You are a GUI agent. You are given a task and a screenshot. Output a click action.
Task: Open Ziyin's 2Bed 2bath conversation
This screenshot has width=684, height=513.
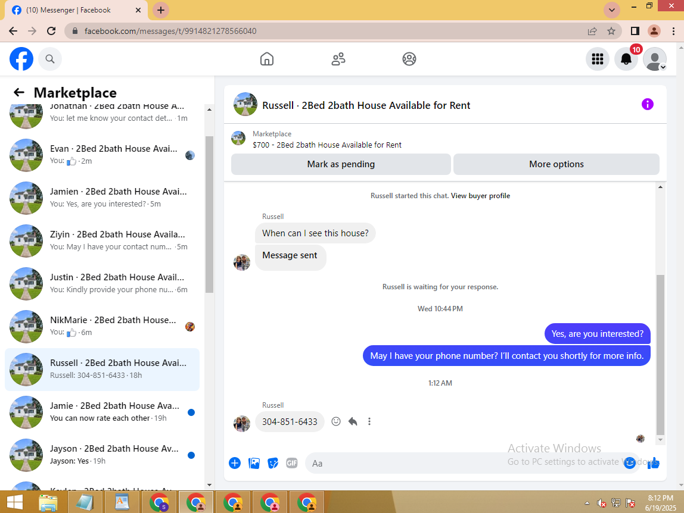coord(102,240)
